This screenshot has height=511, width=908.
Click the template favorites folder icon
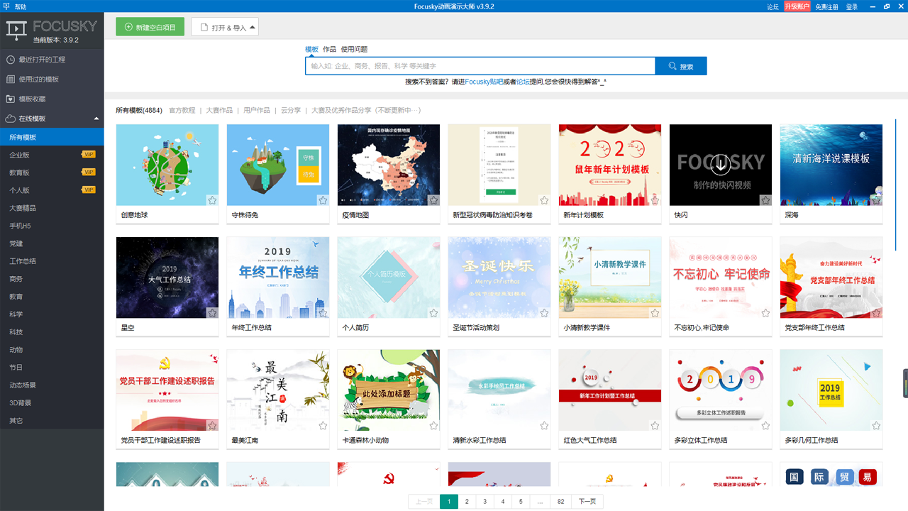pos(10,99)
